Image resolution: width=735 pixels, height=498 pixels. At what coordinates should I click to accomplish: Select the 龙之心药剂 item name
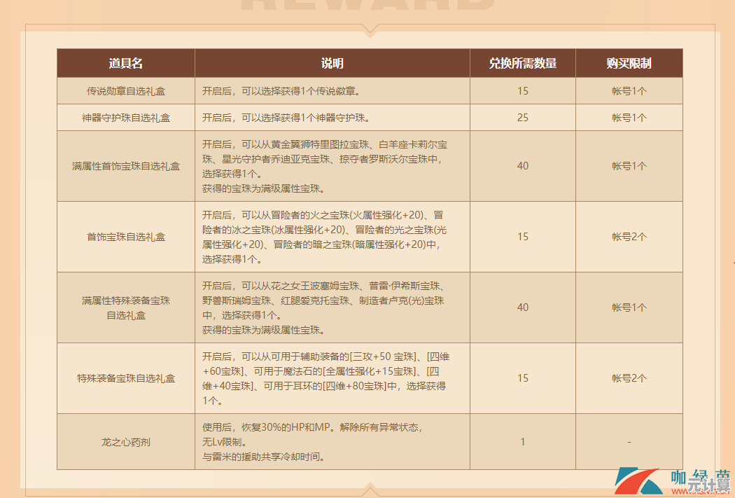coord(125,442)
